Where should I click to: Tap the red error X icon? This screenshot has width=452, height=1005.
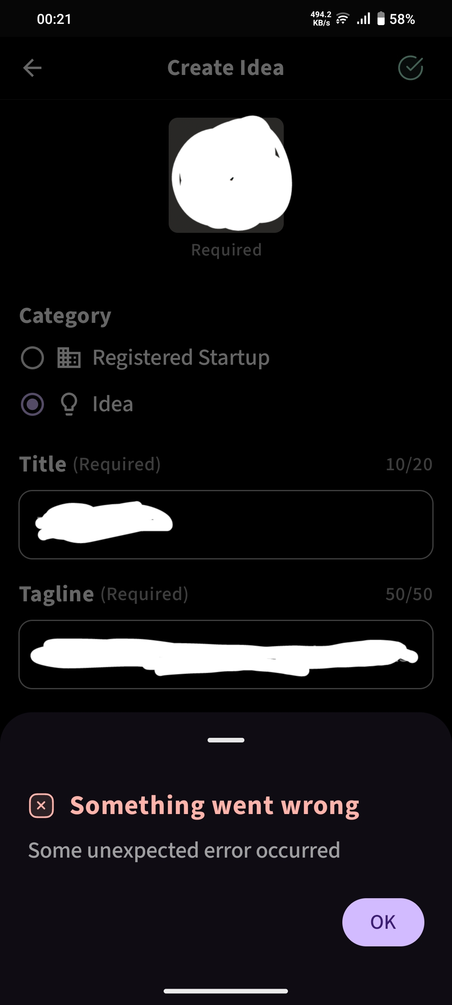[41, 805]
